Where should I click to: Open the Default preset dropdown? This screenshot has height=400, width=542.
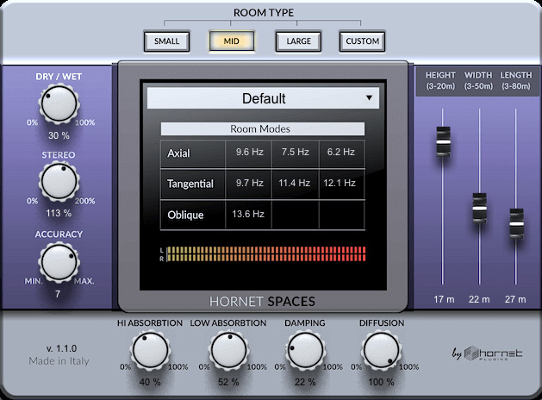point(263,98)
